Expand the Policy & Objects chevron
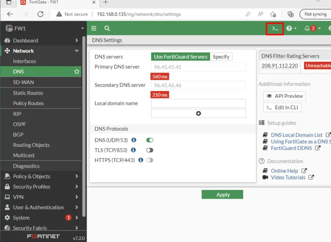The image size is (331, 242). [x=77, y=176]
